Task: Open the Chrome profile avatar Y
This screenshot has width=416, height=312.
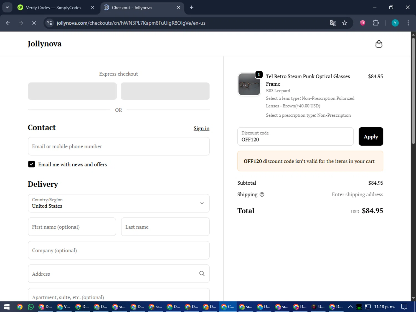Action: [395, 23]
